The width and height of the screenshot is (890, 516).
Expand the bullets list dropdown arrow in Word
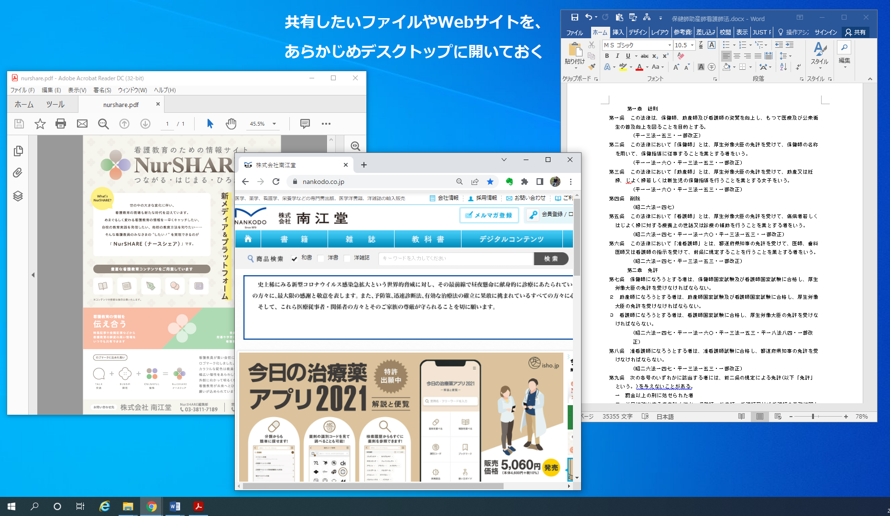(x=734, y=45)
